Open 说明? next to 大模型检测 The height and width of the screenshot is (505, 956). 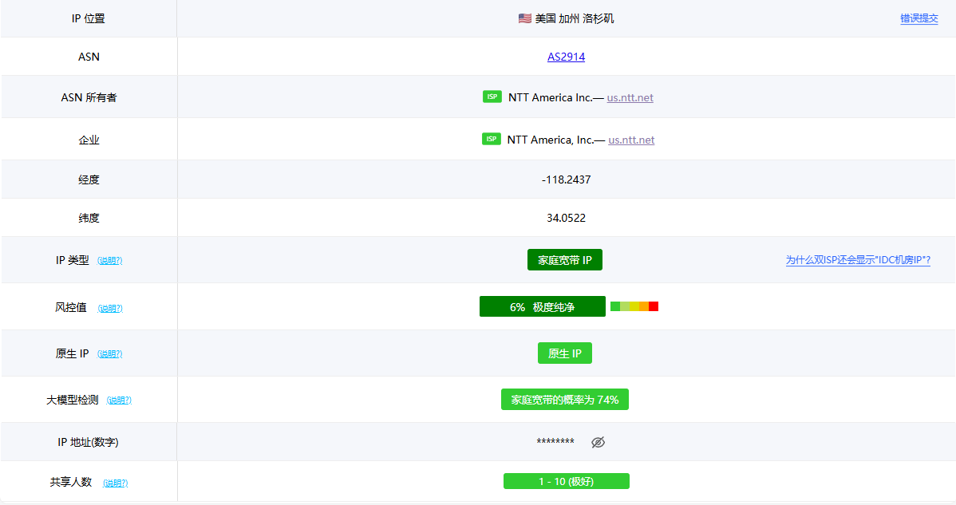119,400
